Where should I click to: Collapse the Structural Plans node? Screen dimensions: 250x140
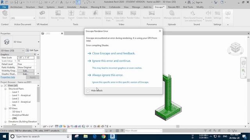tap(5, 89)
